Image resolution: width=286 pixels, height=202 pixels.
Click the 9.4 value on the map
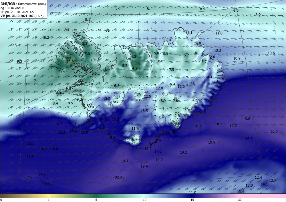click(x=173, y=84)
